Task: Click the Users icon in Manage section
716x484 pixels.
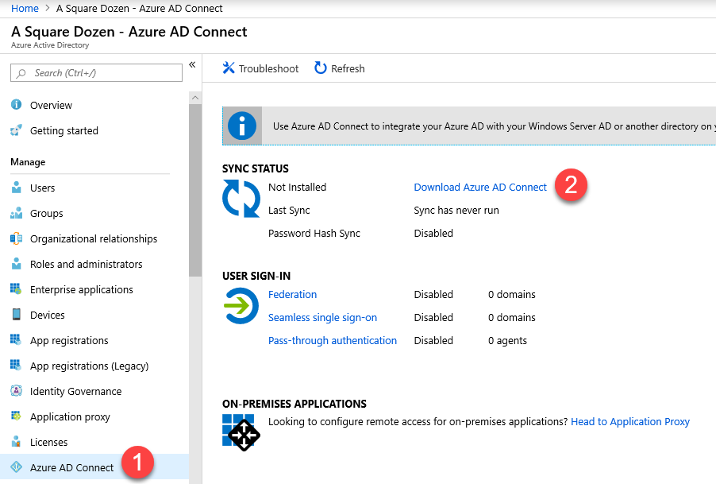Action: 16,188
